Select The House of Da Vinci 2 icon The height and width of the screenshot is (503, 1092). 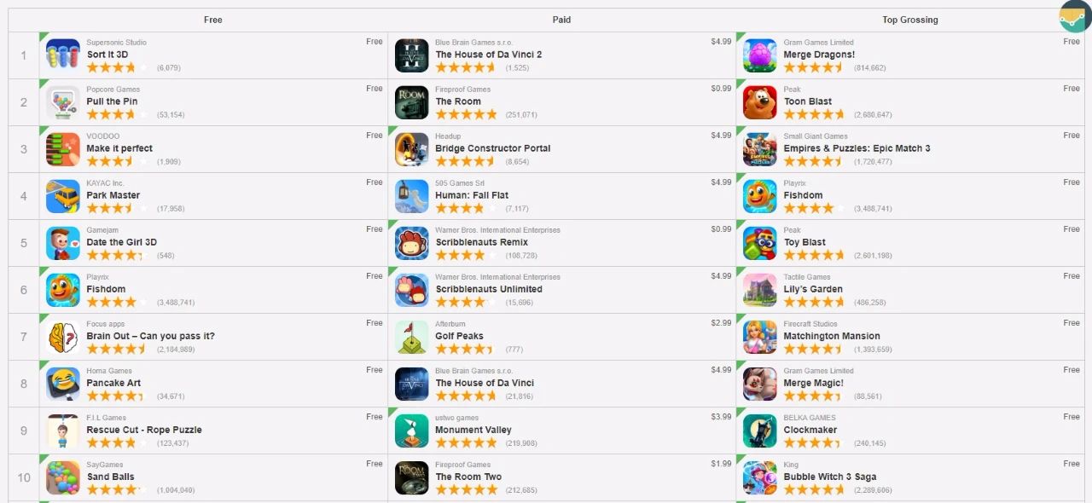[412, 55]
